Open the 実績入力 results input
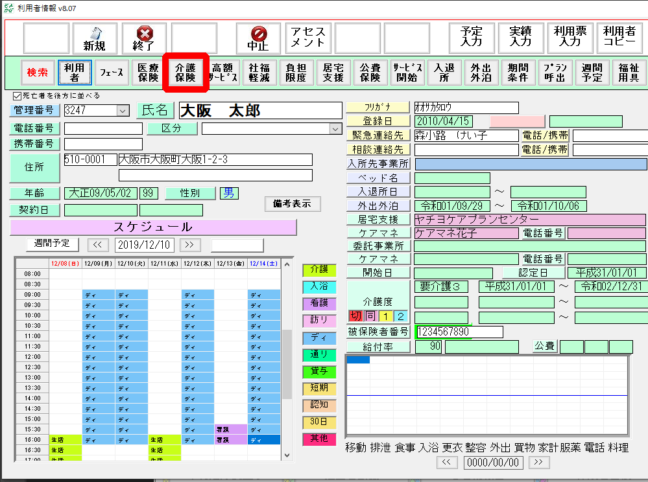The image size is (648, 482). point(521,38)
